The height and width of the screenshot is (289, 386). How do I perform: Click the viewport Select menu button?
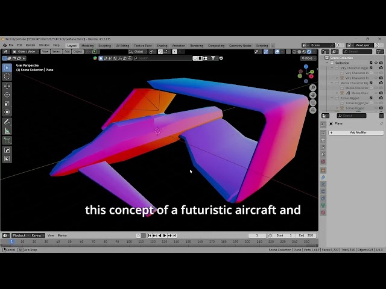56,52
